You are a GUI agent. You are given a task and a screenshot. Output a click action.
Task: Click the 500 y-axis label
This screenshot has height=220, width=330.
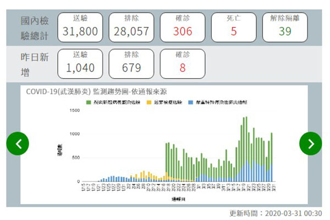tap(76, 158)
